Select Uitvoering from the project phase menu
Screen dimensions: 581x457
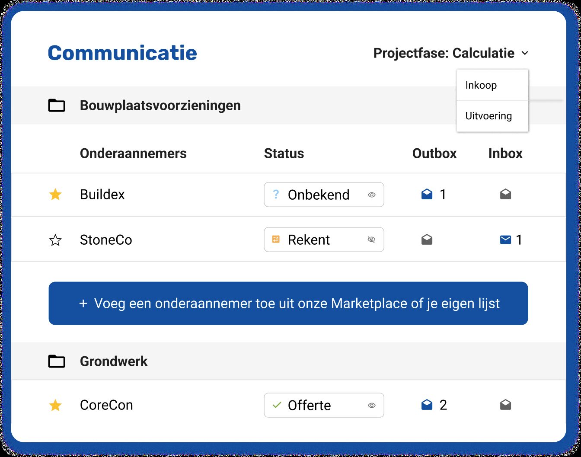492,116
